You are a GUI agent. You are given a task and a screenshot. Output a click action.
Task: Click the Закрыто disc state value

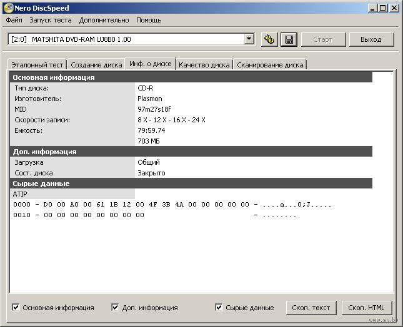tap(151, 173)
